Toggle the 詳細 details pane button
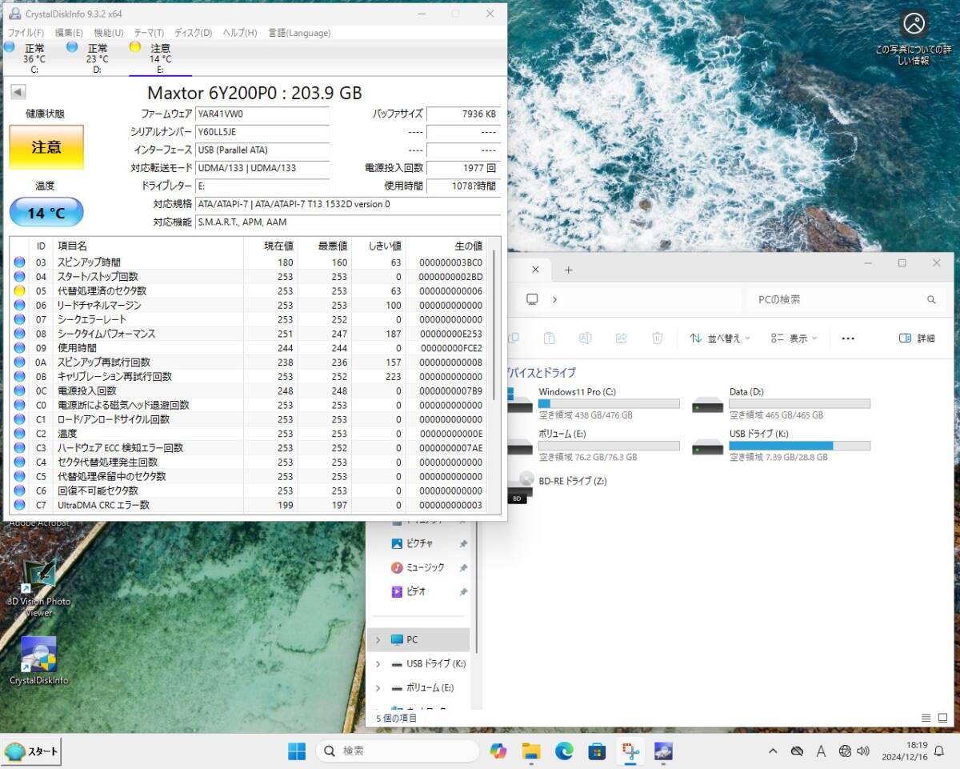The width and height of the screenshot is (960, 769). tap(917, 338)
